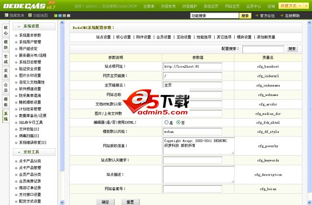Open SQL命令行工具 in left menu
312x205 pixels.
31,122
